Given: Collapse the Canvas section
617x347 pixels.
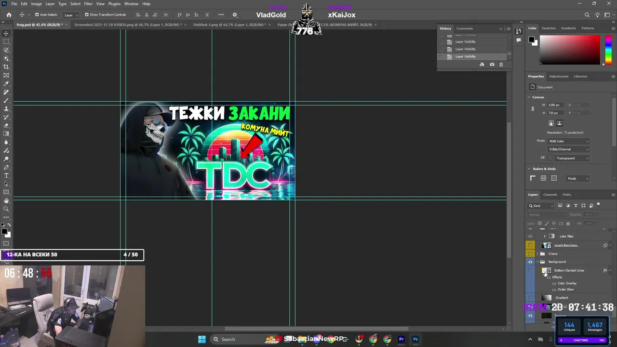Looking at the screenshot, I should click(529, 97).
